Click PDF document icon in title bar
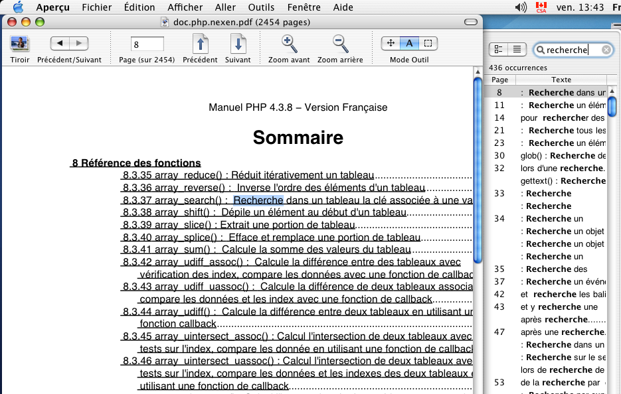The image size is (621, 394). coord(165,22)
